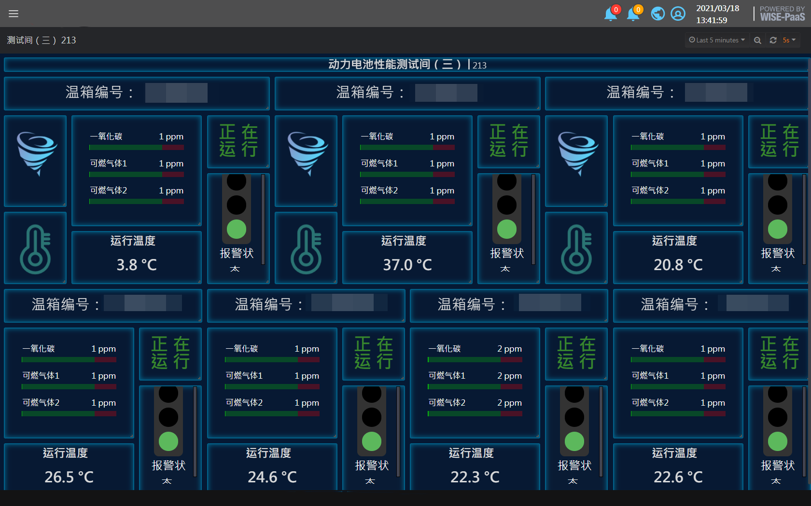
Task: Click the globe language icon
Action: pyautogui.click(x=657, y=14)
